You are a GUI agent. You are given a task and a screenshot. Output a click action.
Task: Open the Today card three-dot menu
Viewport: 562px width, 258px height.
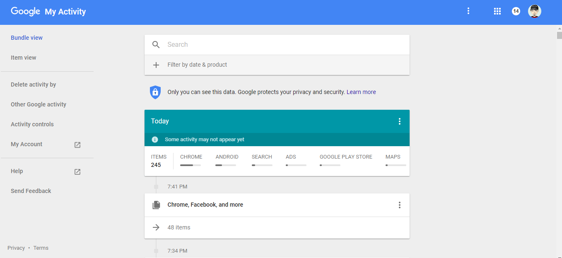pos(400,121)
